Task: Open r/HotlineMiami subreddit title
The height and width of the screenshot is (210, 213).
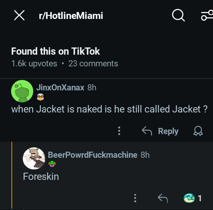Action: [71, 16]
